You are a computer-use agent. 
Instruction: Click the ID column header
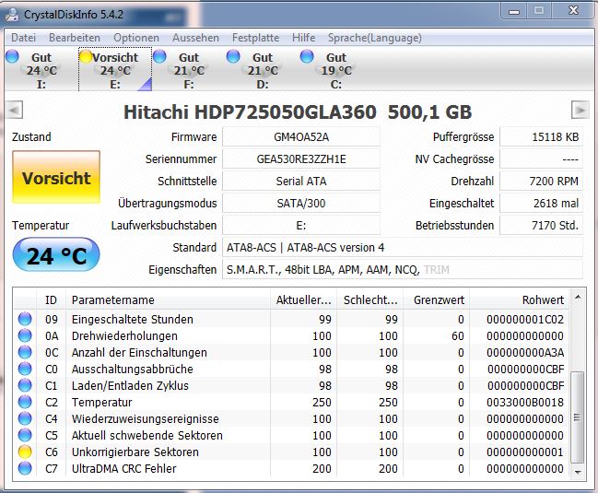click(51, 299)
